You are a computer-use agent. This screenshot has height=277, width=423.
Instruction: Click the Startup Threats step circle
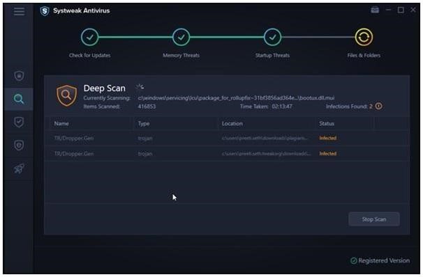coord(272,37)
